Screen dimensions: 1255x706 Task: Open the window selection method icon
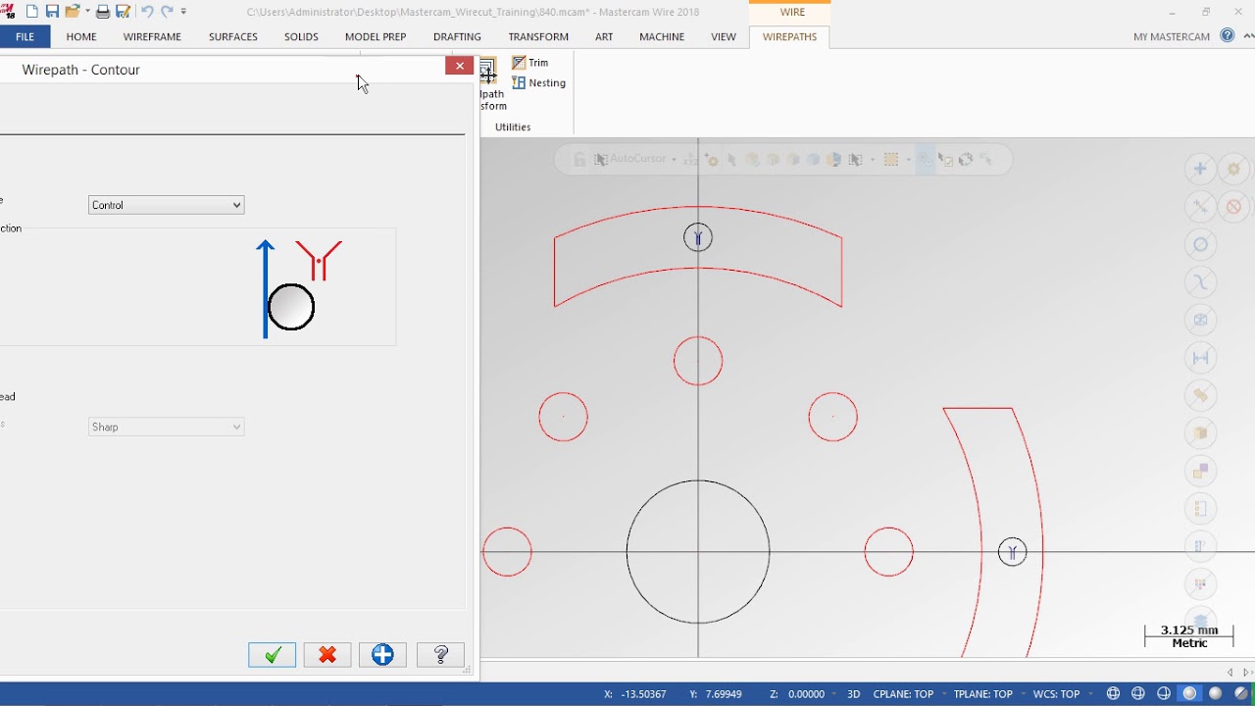[x=891, y=160]
